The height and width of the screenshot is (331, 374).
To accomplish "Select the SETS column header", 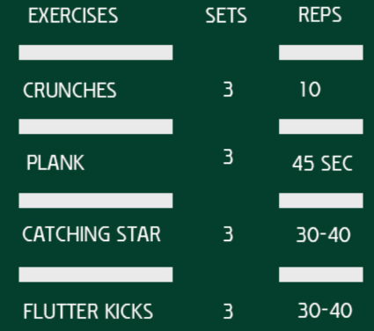I will (x=226, y=16).
